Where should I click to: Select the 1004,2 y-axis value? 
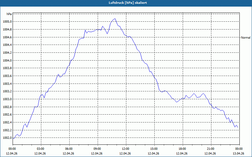coord(7,53)
